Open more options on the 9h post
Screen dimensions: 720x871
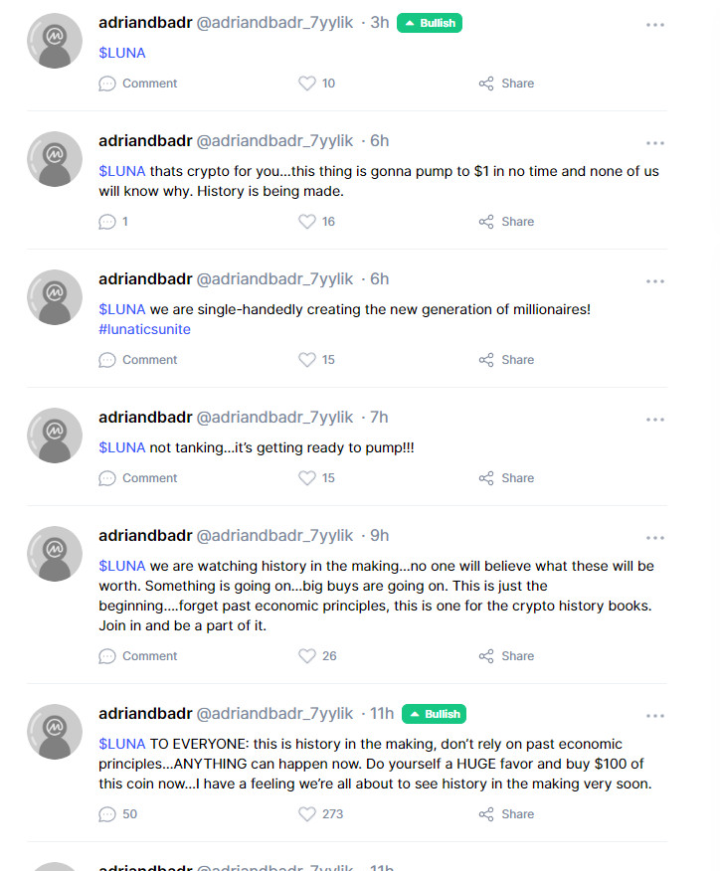pos(655,538)
